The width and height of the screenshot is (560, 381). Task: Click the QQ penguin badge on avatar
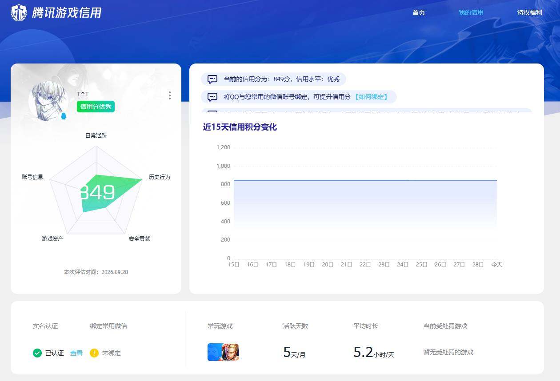tap(63, 116)
